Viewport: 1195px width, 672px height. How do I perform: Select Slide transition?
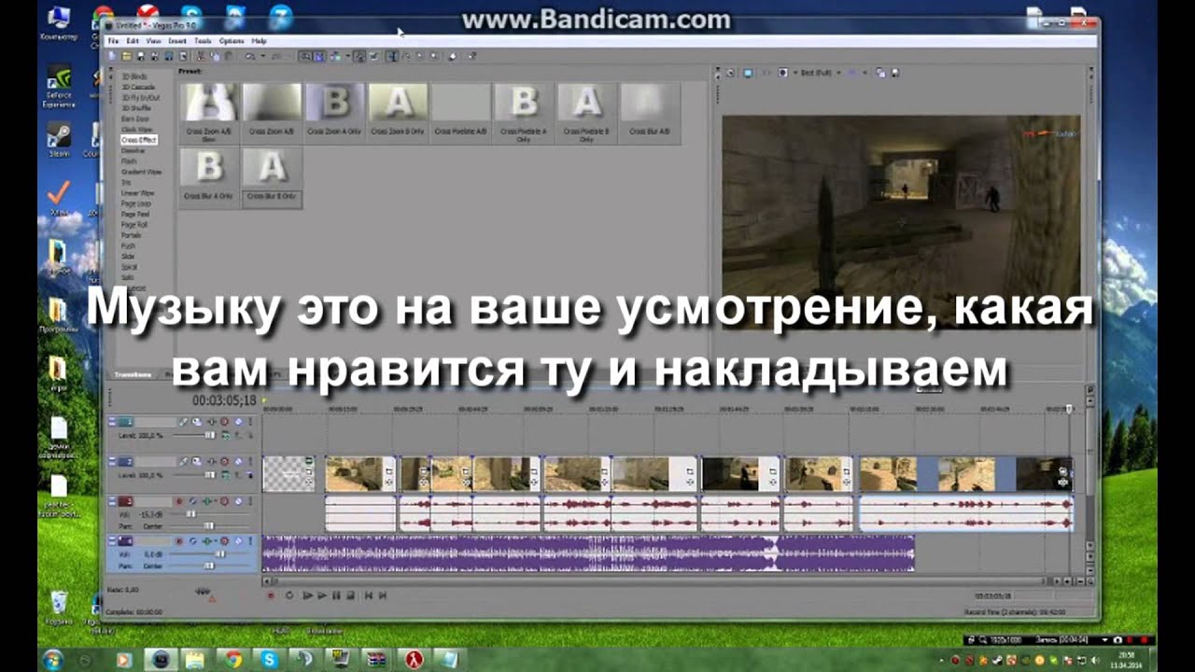(128, 257)
